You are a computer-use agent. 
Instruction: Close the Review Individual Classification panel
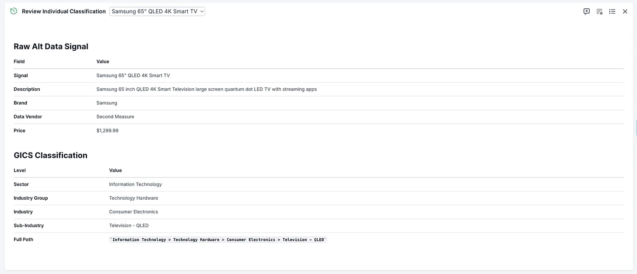coord(625,11)
